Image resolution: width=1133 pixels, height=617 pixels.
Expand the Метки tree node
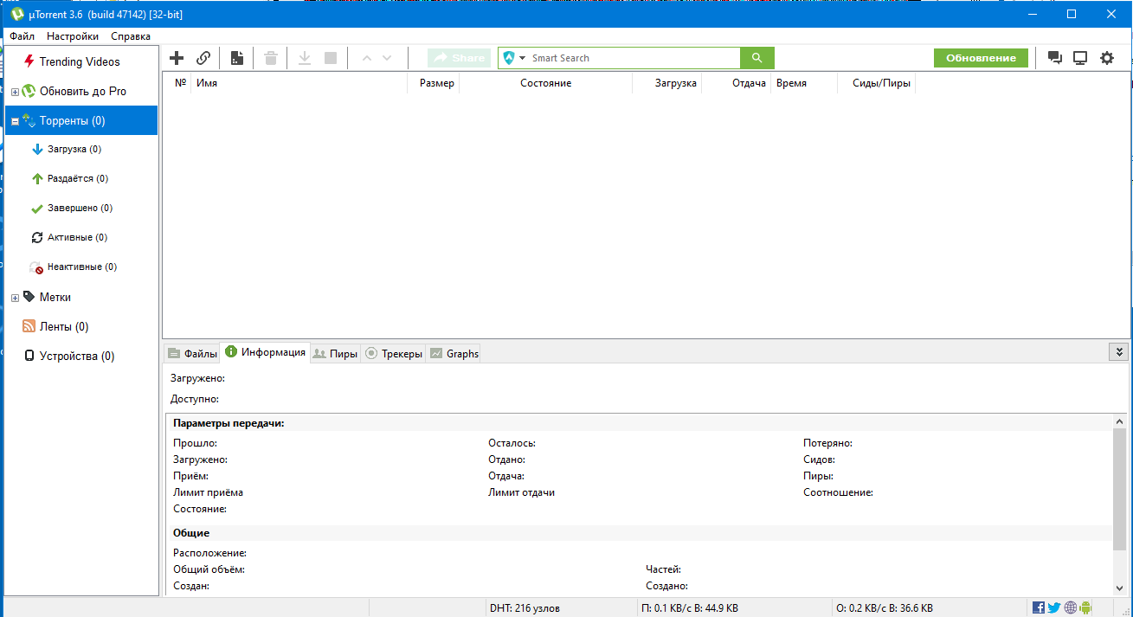15,298
